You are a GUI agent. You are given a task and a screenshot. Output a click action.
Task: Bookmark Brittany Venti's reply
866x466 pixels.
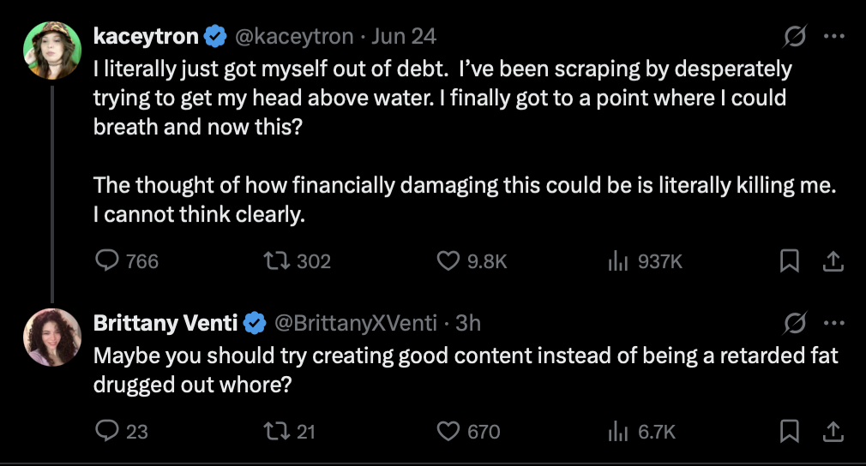coord(789,431)
